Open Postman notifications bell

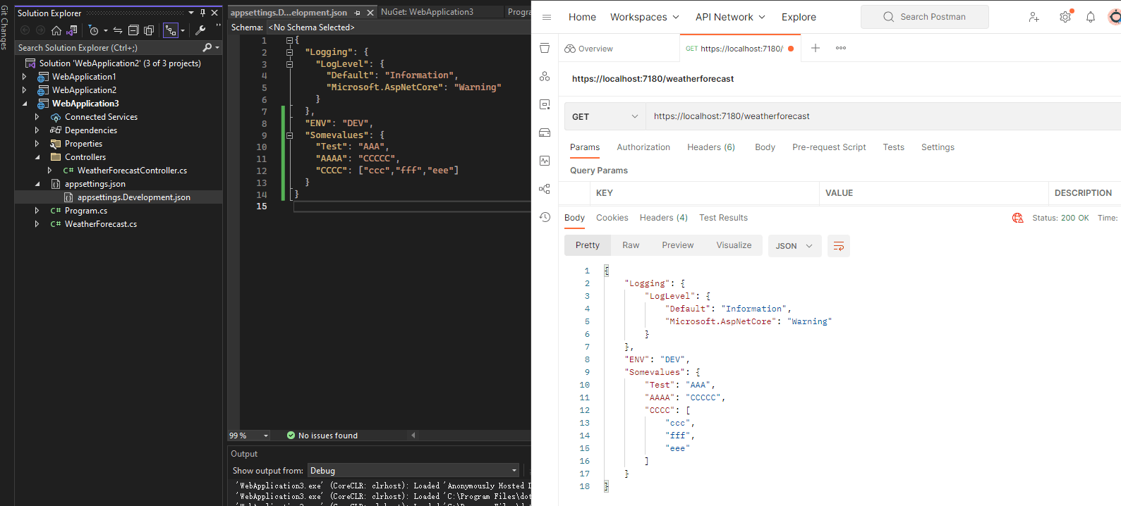pos(1091,17)
